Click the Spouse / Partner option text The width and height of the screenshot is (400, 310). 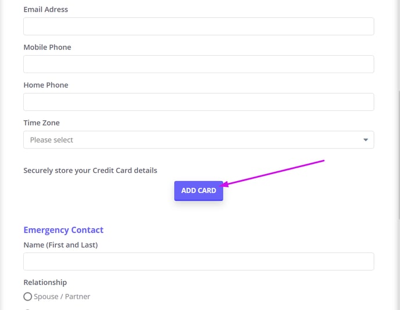click(62, 297)
